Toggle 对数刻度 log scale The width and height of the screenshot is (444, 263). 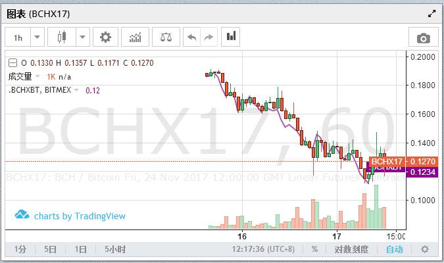351,249
